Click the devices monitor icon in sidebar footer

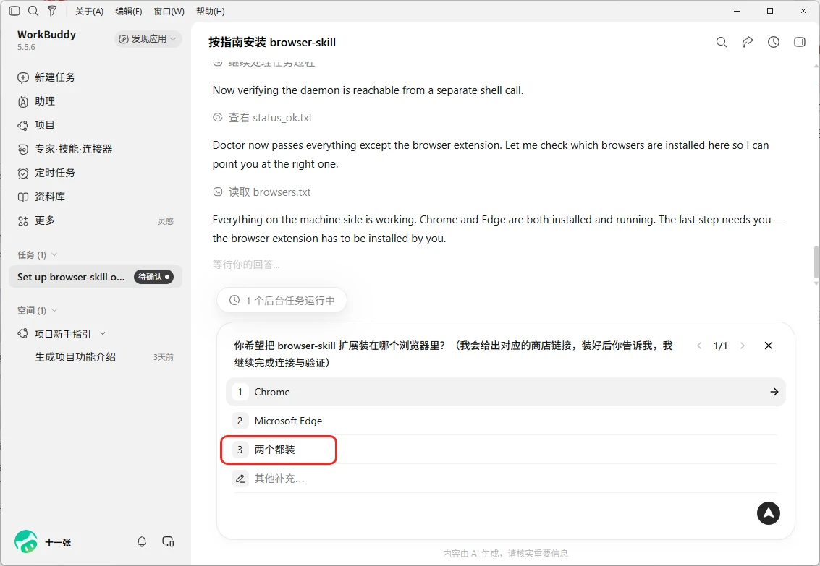168,541
